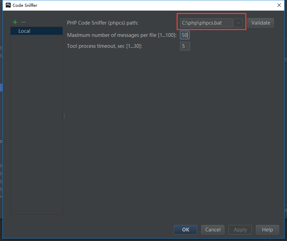Grab the splitter handle beside configuration list
287x241 pixels.
[x=64, y=116]
